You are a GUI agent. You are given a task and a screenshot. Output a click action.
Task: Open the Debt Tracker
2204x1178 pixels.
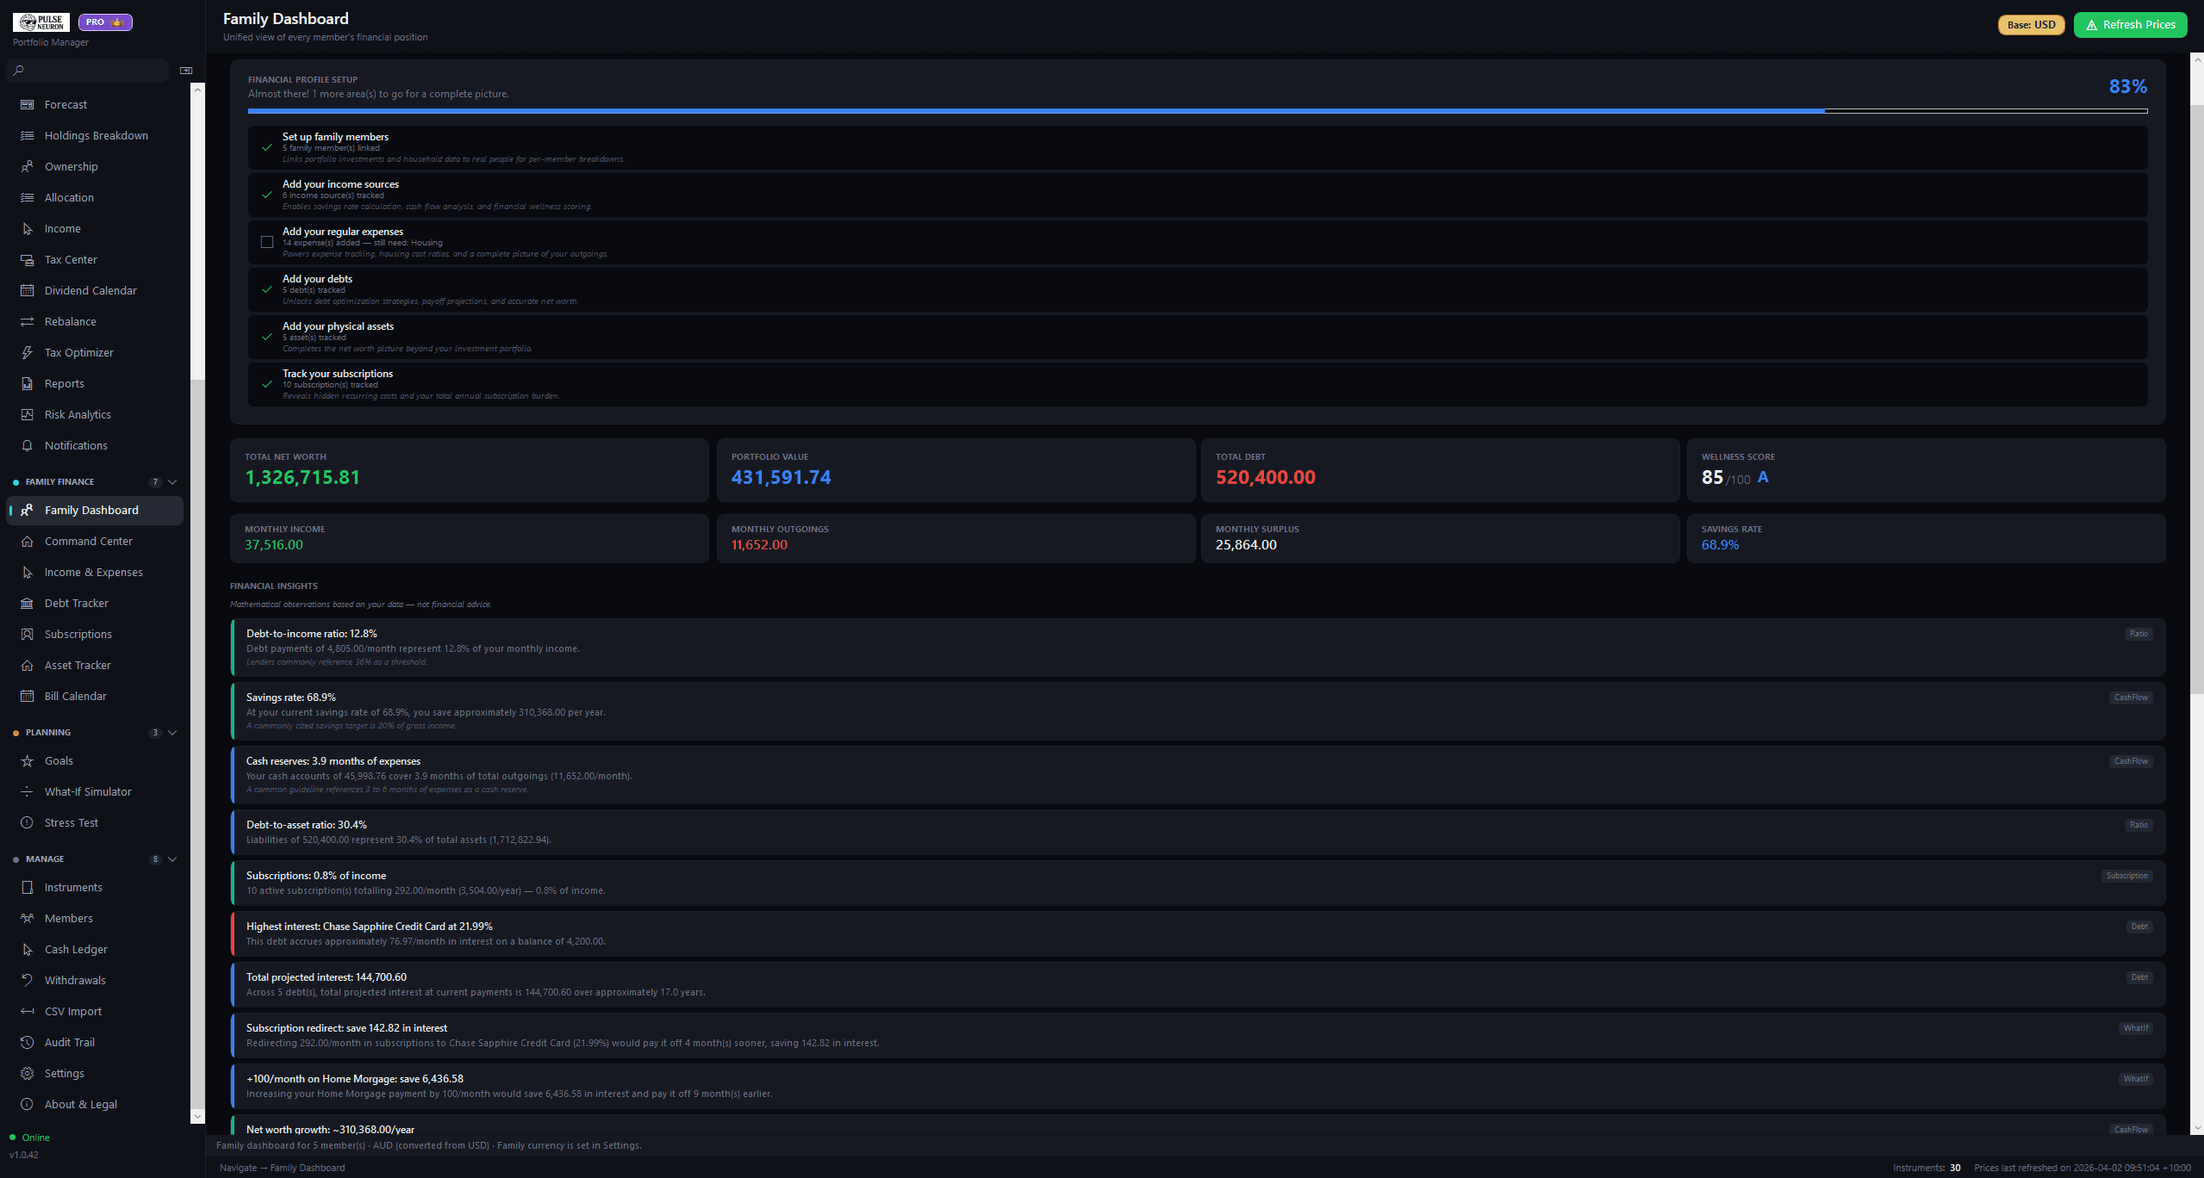pyautogui.click(x=76, y=603)
